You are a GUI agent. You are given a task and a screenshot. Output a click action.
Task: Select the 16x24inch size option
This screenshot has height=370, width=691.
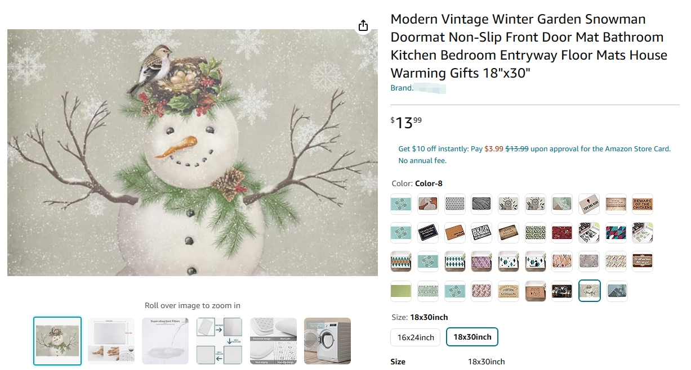pos(416,337)
